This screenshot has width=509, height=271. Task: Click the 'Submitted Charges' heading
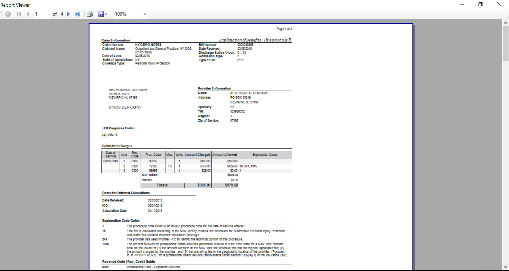(x=117, y=146)
